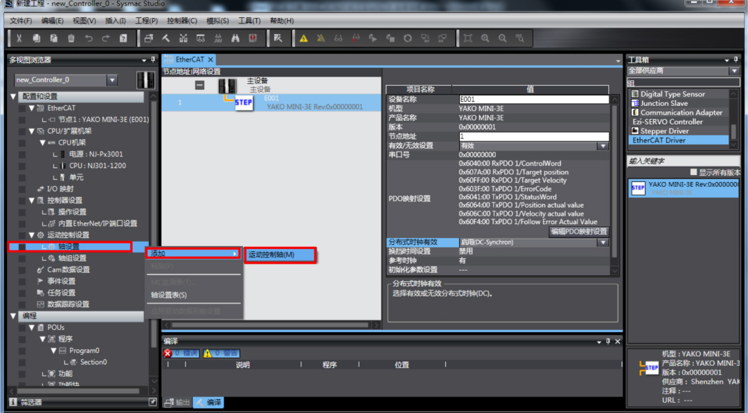Select the 轴组设置 tree item
Image resolution: width=748 pixels, height=413 pixels.
coord(72,258)
